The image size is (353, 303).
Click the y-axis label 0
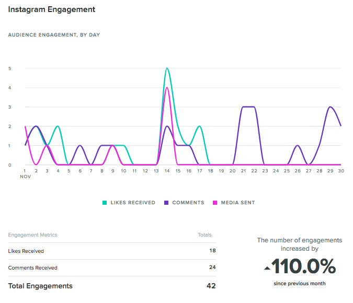pos(10,165)
